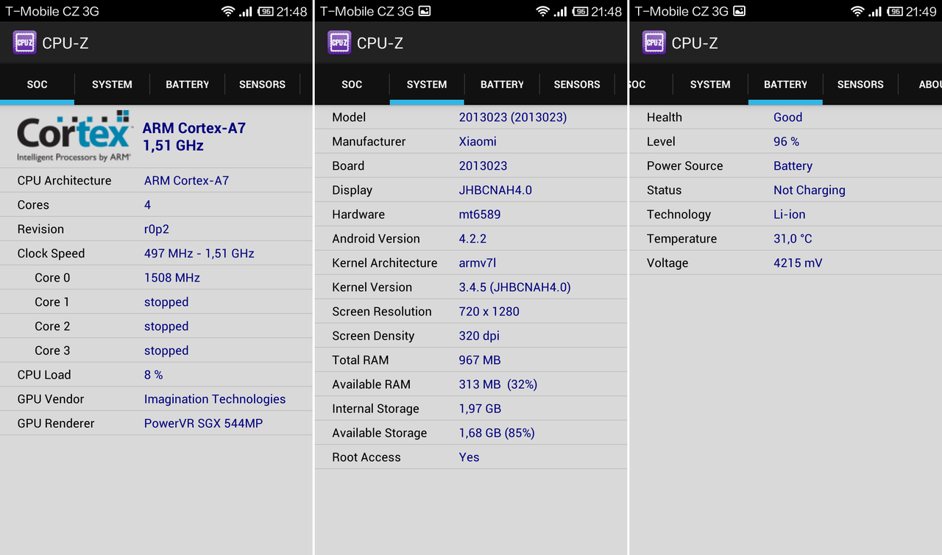Go back to SOC tab from the SYSTEM screen
This screenshot has width=942, height=555.
coord(352,85)
